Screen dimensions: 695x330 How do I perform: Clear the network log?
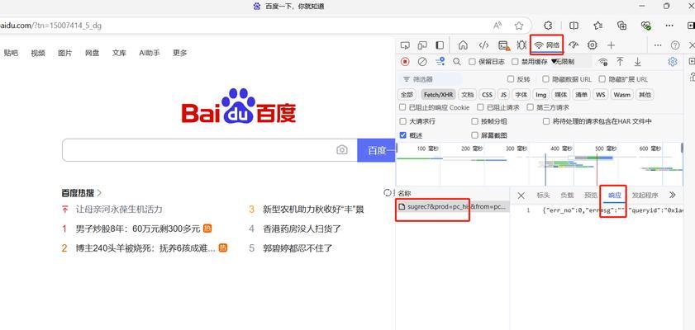click(422, 62)
